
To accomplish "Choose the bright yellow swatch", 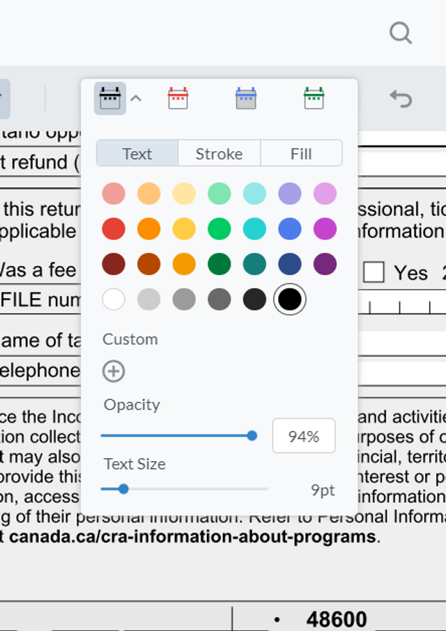I will [184, 229].
